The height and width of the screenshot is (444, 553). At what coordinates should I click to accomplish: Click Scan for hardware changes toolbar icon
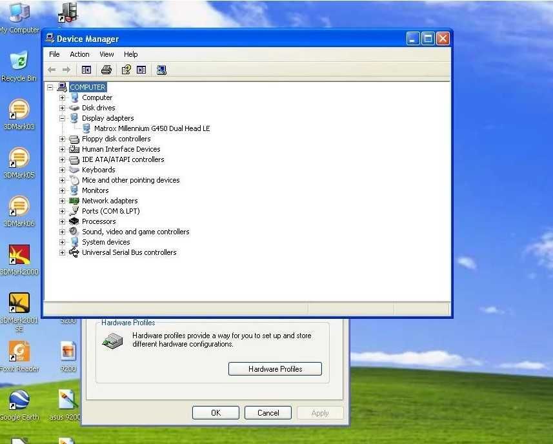click(161, 70)
